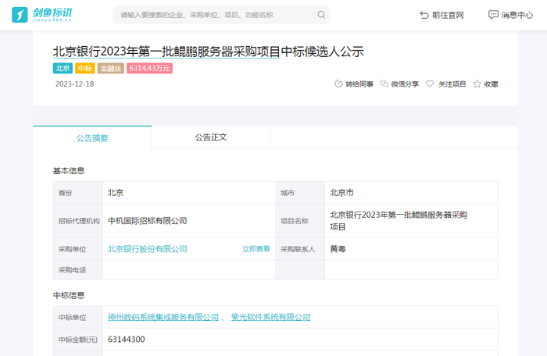Focus the enterprise search input box
The height and width of the screenshot is (356, 547).
(x=221, y=15)
